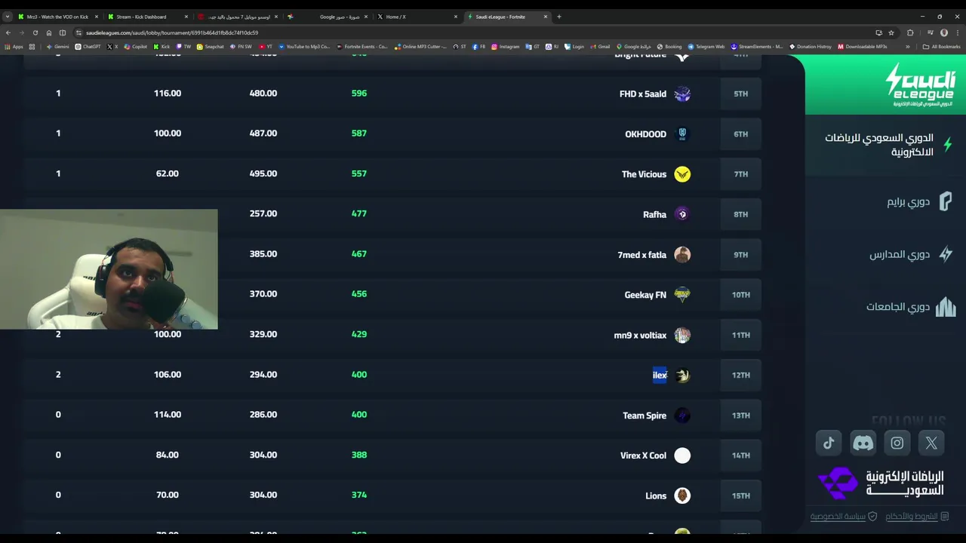Click value 495.00 in The Vicious row
The height and width of the screenshot is (543, 966).
pos(263,173)
